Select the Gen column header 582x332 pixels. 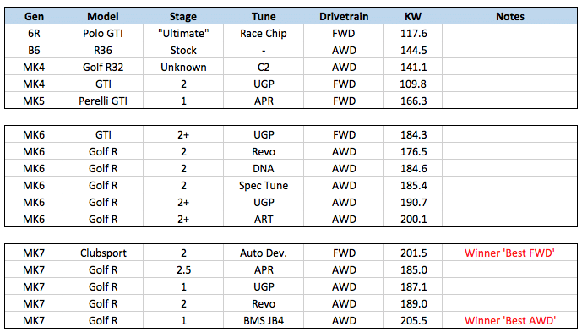coord(34,16)
